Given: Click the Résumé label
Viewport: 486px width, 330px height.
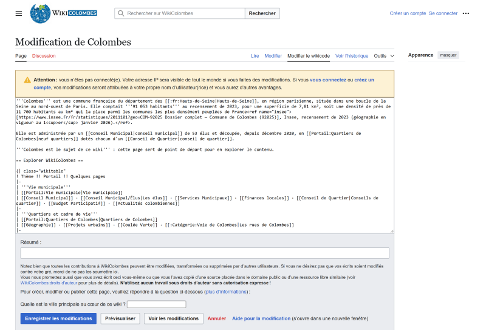Looking at the screenshot, I should tap(31, 242).
